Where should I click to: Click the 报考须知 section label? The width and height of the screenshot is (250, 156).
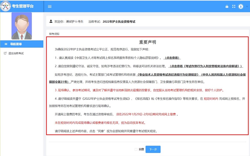click(x=54, y=34)
